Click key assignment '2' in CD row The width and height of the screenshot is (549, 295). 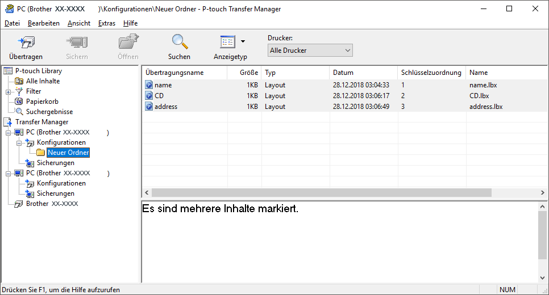[403, 96]
